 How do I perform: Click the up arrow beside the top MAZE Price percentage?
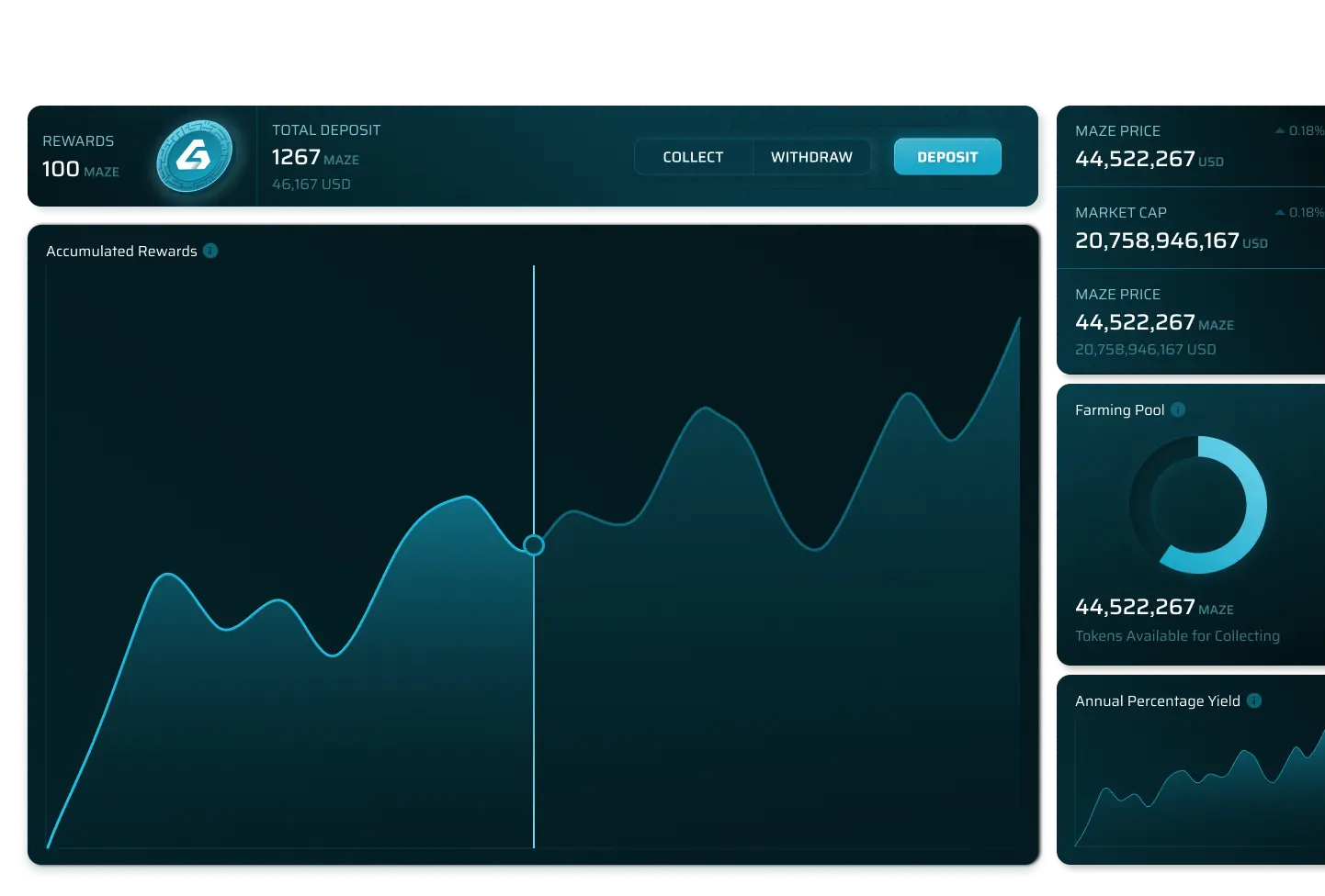(x=1279, y=131)
